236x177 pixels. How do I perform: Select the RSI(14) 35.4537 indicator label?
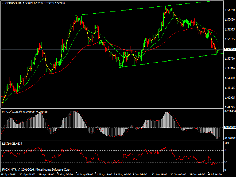pos(12,144)
